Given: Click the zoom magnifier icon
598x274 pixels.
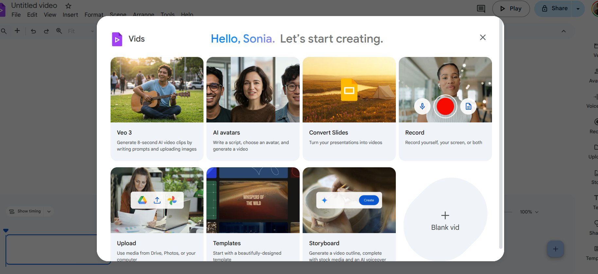Looking at the screenshot, I should (59, 31).
